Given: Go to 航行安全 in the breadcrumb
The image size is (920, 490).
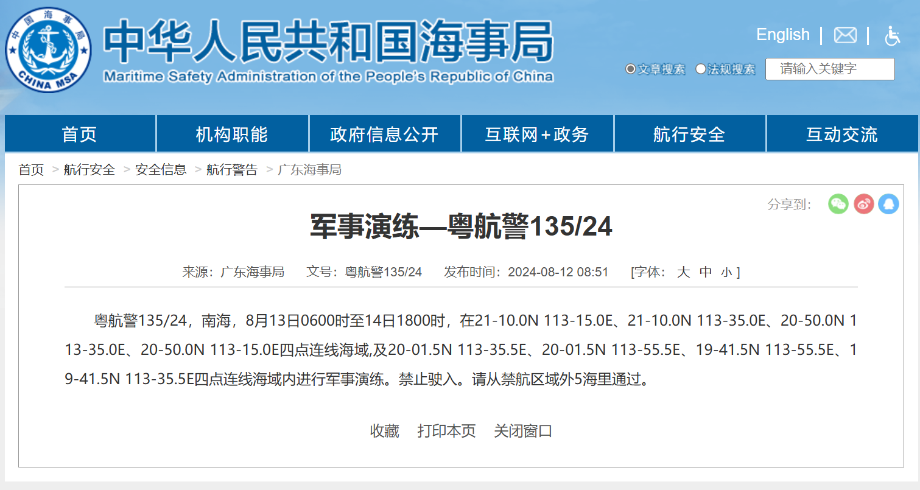Looking at the screenshot, I should [x=90, y=170].
